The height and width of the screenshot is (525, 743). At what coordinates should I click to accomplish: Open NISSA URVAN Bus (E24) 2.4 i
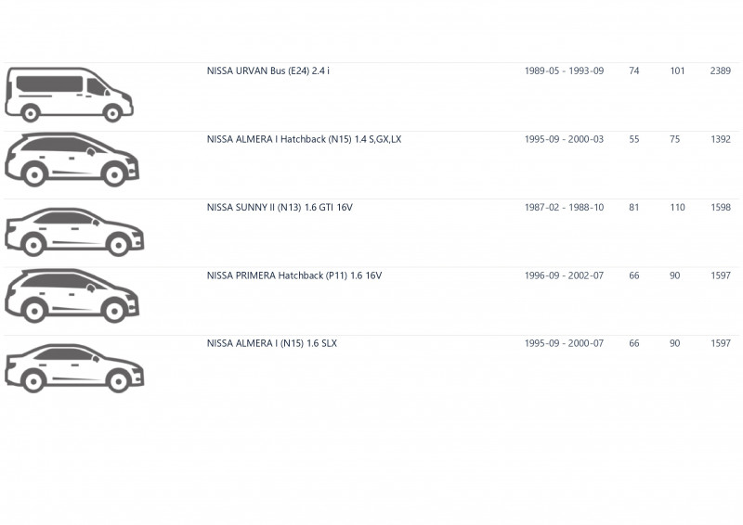[x=268, y=71]
